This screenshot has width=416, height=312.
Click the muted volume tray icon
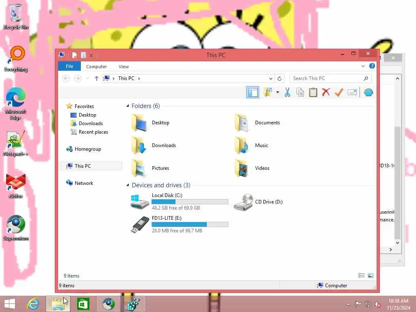(378, 304)
